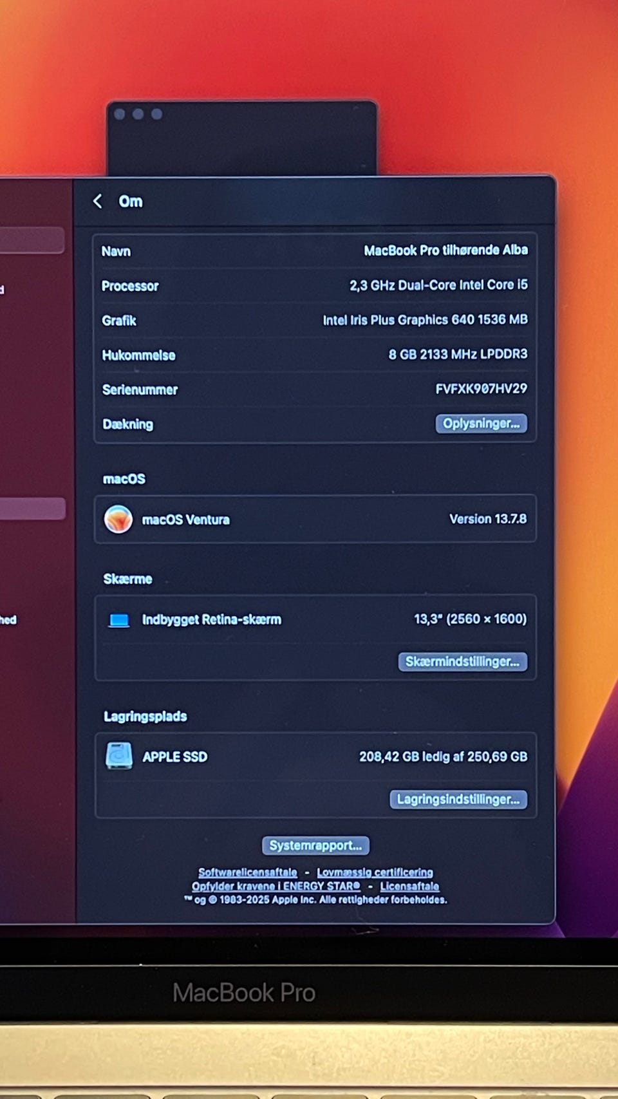Image resolution: width=618 pixels, height=1099 pixels.
Task: Click the macOS Ventura logo icon
Action: coord(118,520)
